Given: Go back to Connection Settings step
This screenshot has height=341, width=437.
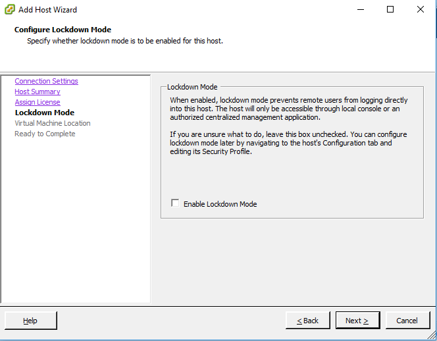Looking at the screenshot, I should click(46, 81).
